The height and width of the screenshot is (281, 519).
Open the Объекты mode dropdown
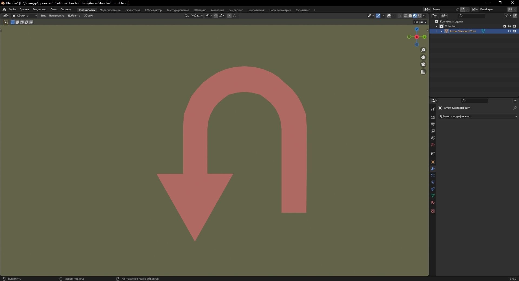(24, 16)
